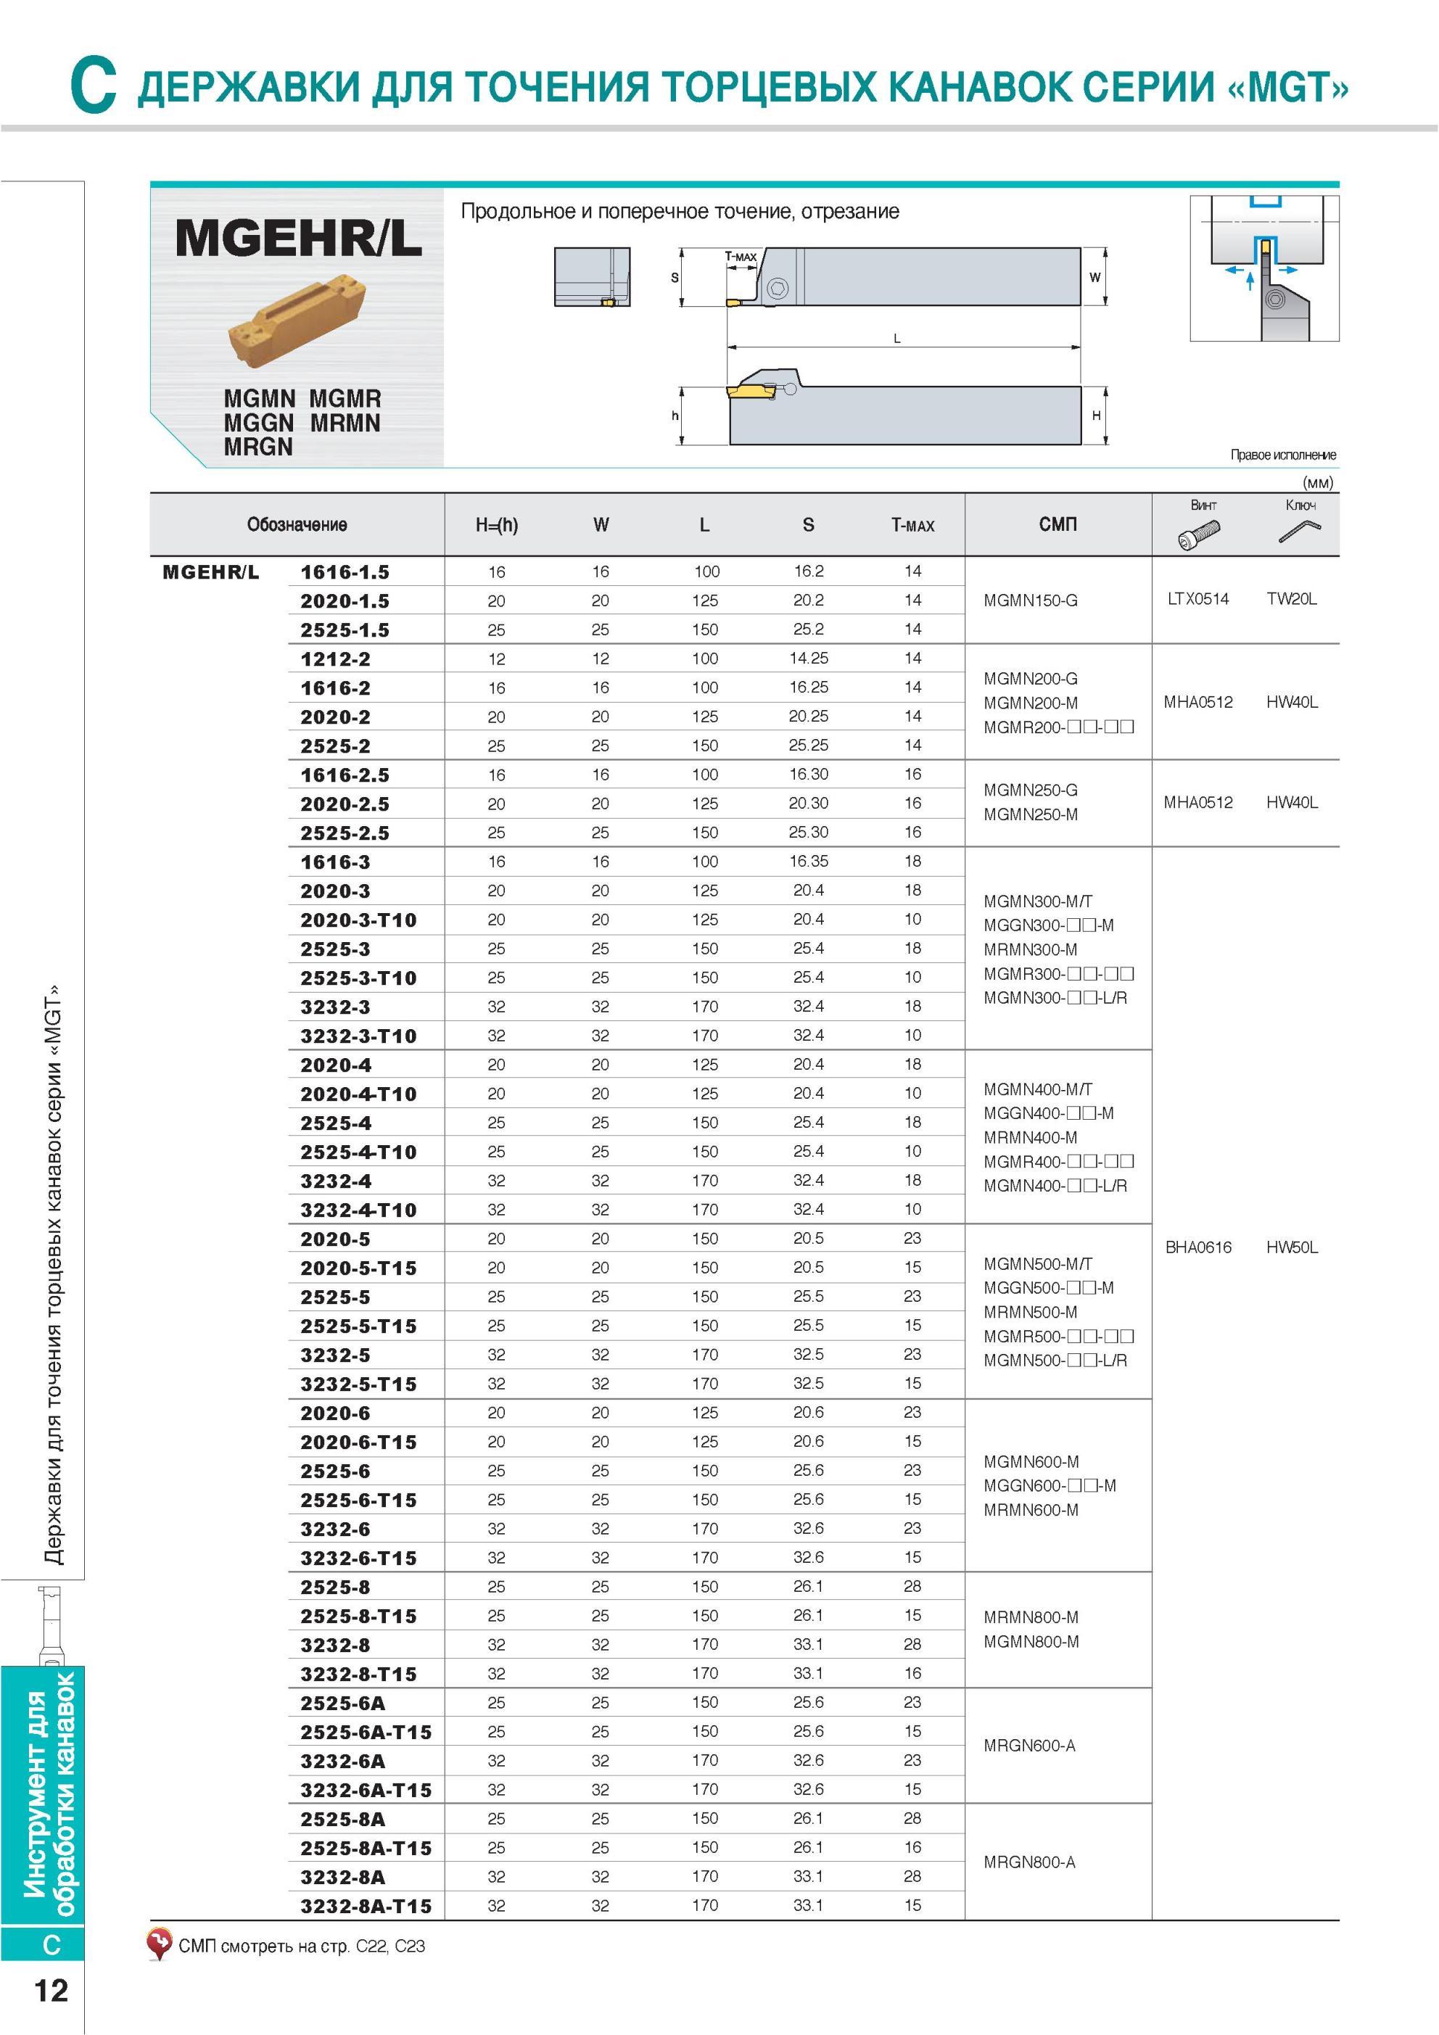The height and width of the screenshot is (2035, 1439).
Task: Click the 'СМП' column header
Action: point(1057,524)
